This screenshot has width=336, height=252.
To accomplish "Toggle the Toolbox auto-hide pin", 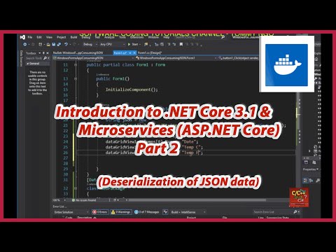I will click(x=43, y=53).
